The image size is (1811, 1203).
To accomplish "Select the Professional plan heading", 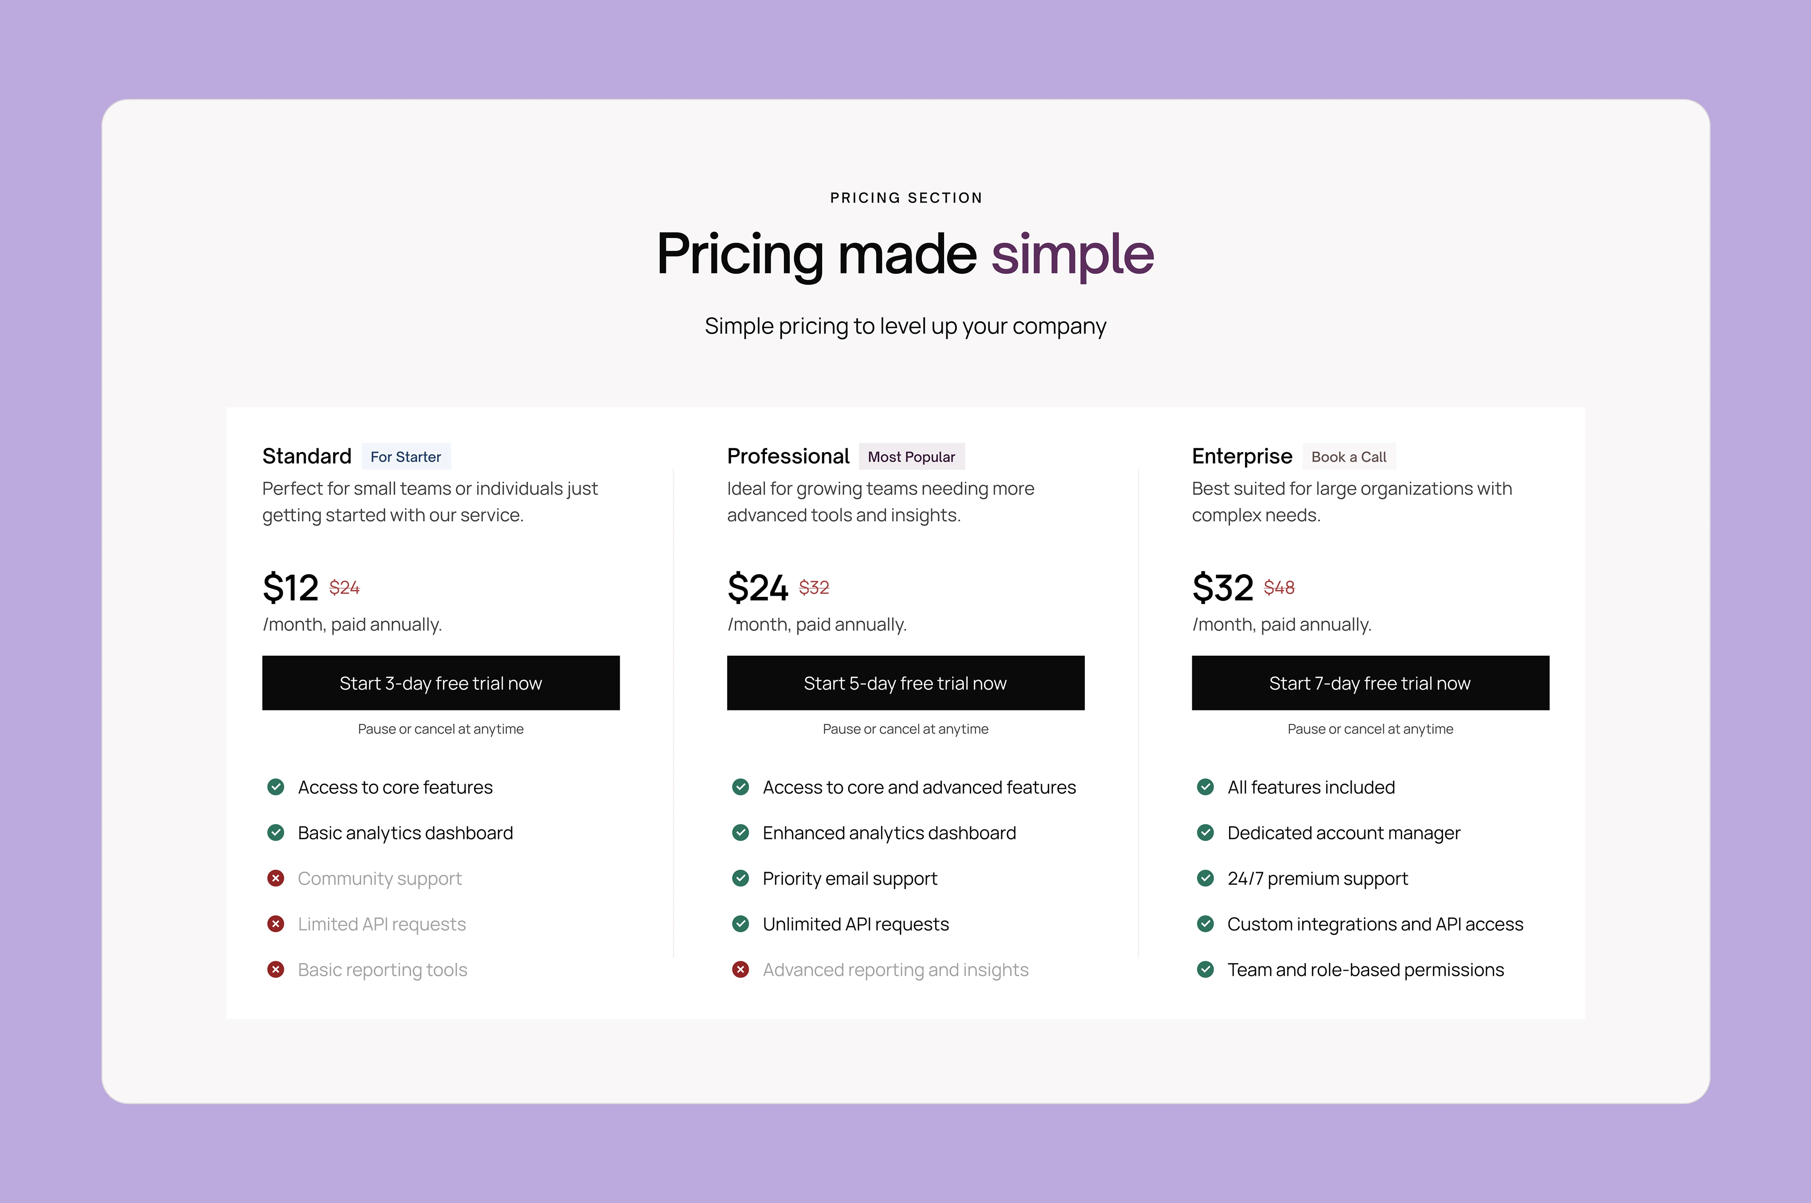I will (788, 456).
